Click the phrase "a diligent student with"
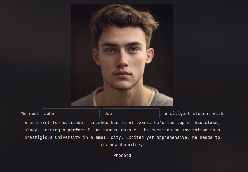Image resolution: width=248 pixels, height=172 pixels. tap(194, 113)
